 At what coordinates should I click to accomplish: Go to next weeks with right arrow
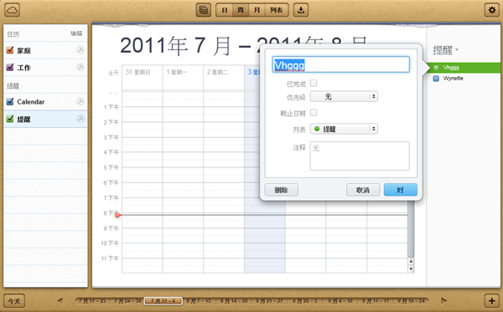click(443, 300)
